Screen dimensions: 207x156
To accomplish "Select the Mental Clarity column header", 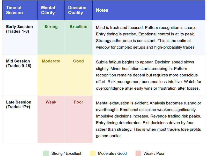I will pyautogui.click(x=48, y=10).
